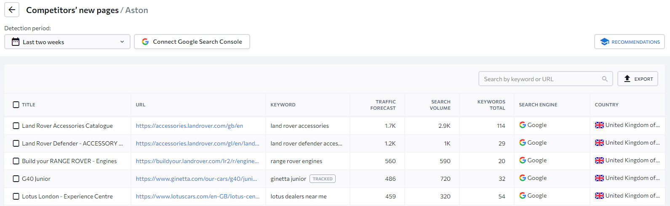Sort by the TRAFFIC FORECAST column header
Image resolution: width=670 pixels, height=206 pixels.
(383, 105)
